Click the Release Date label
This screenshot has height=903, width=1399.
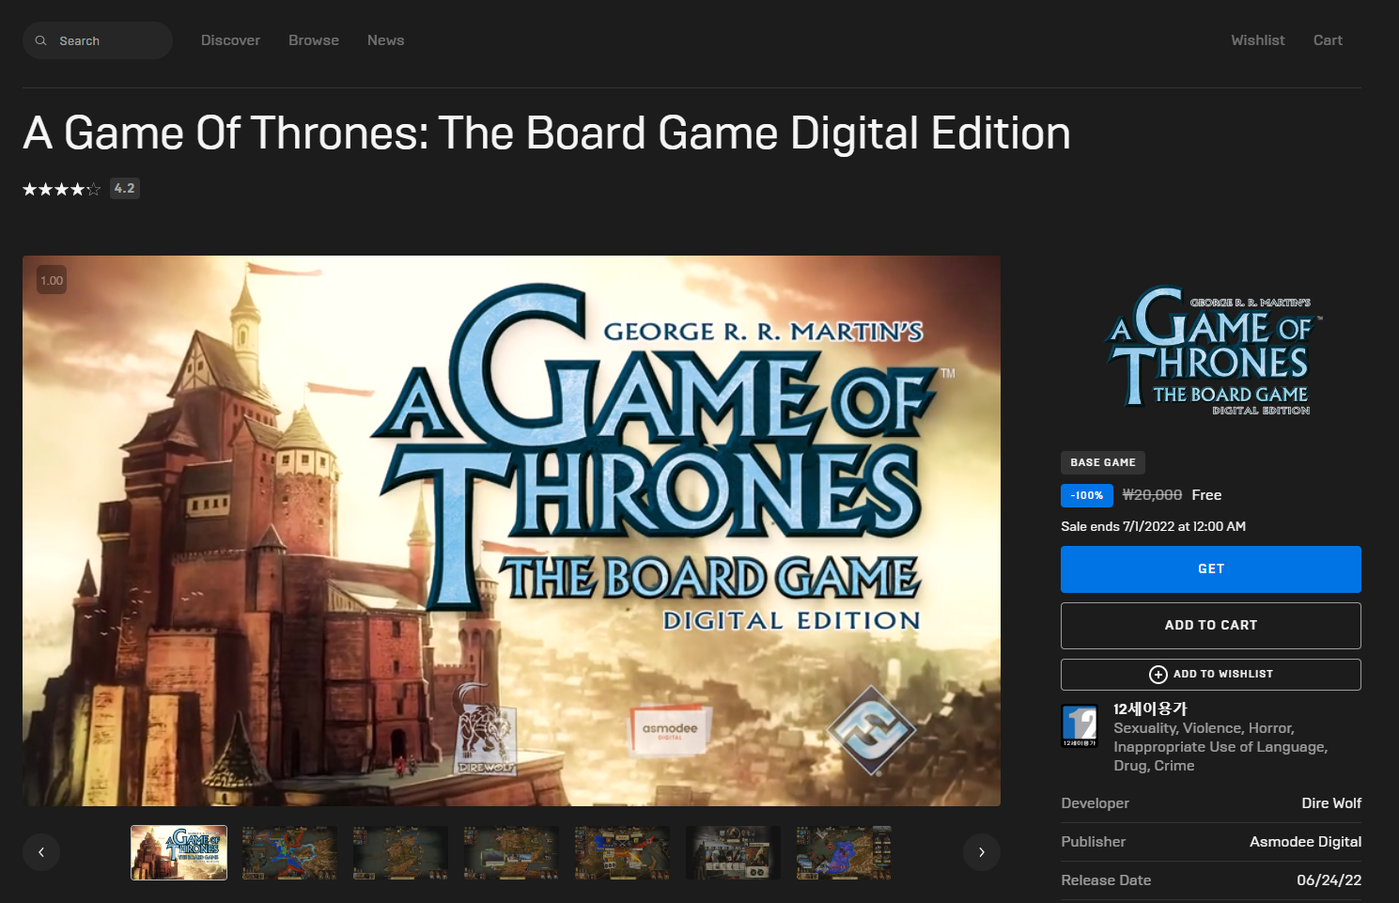(x=1106, y=880)
